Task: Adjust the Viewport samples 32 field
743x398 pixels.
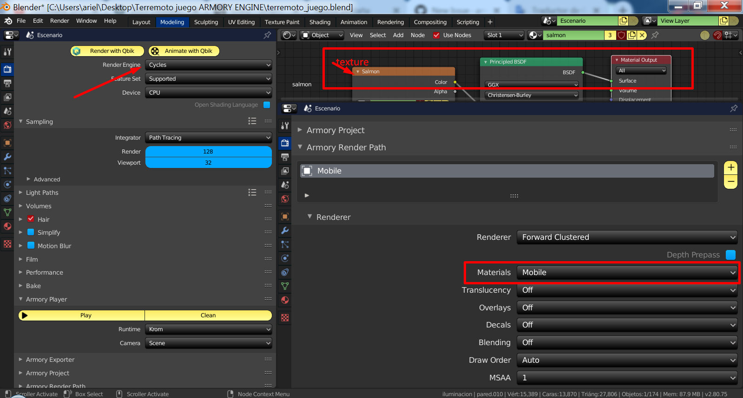Action: [209, 163]
